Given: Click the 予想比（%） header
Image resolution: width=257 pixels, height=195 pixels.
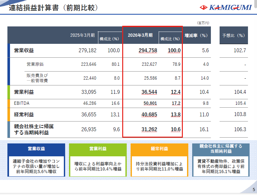Looking at the screenshot, I should (233, 35).
